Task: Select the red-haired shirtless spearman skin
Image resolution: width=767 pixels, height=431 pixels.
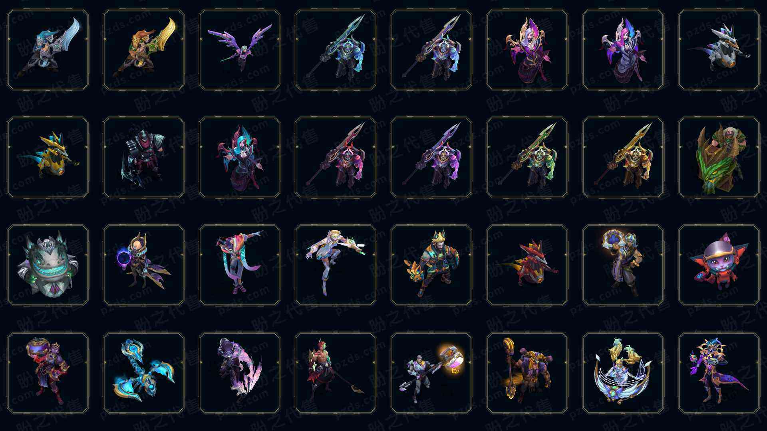Action: tap(336, 373)
